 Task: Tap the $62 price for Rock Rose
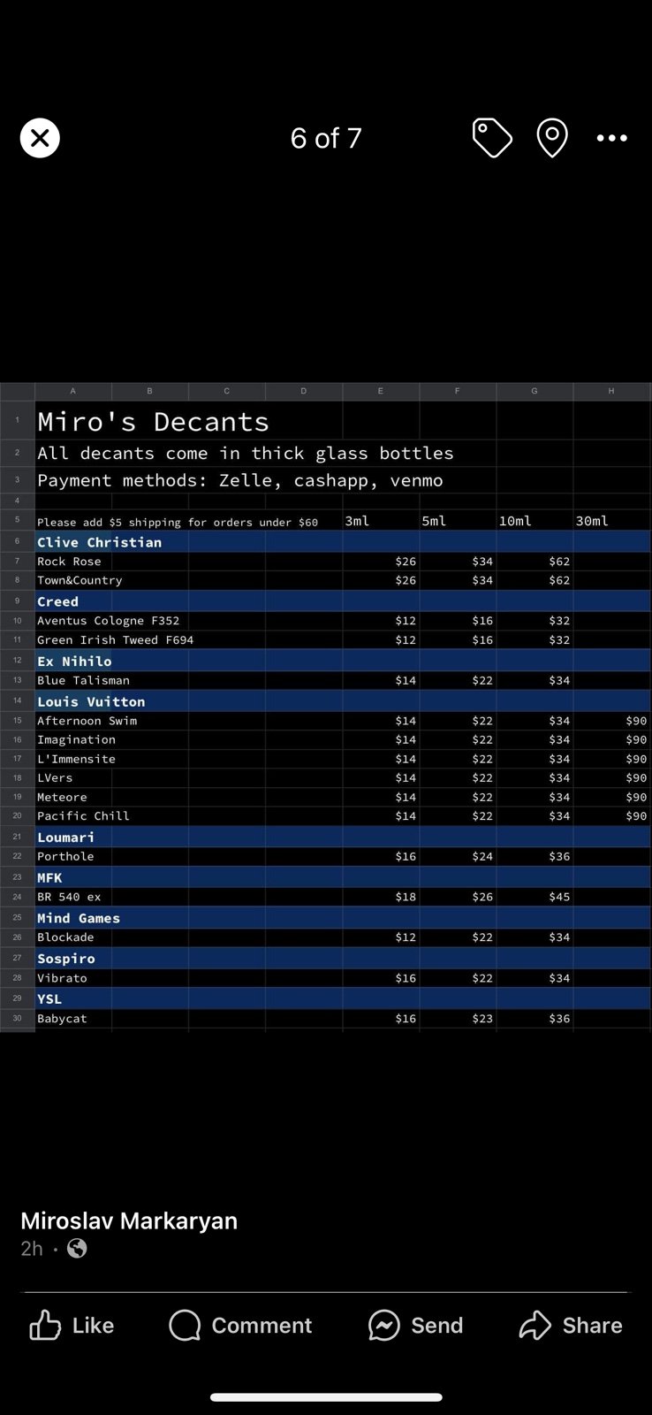coord(559,562)
